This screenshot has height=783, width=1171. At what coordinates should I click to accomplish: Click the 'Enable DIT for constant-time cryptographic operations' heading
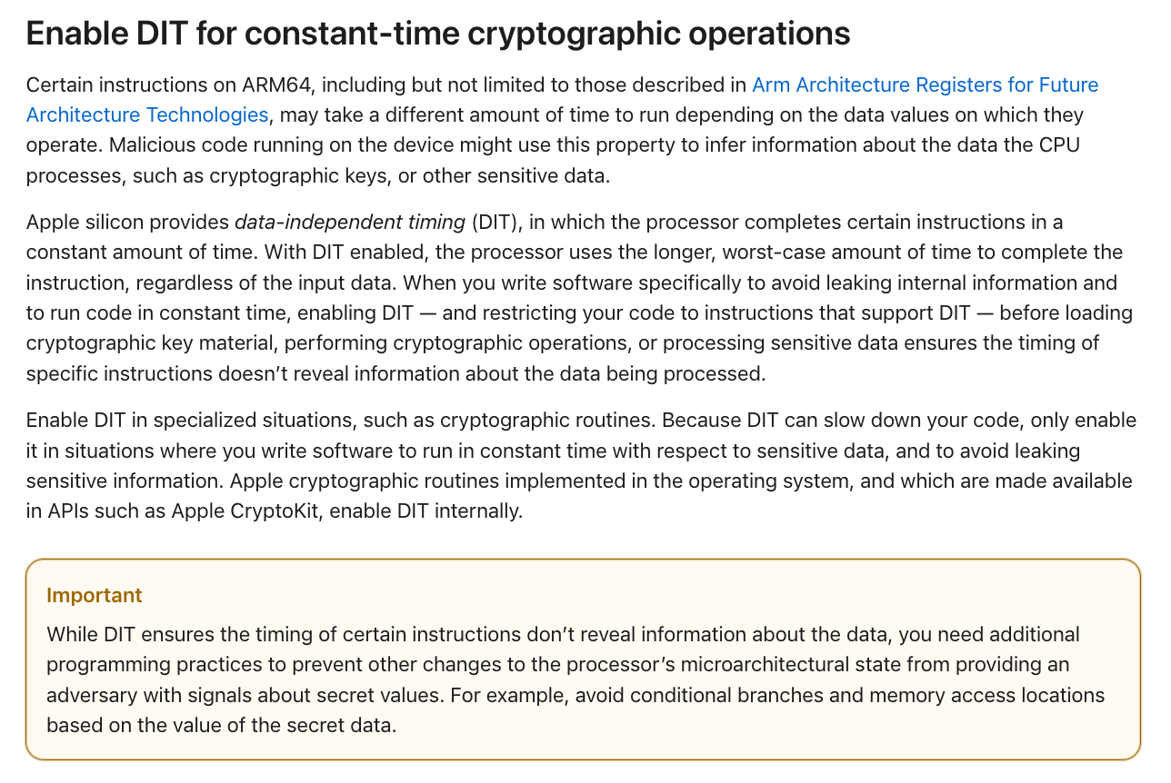pos(438,34)
